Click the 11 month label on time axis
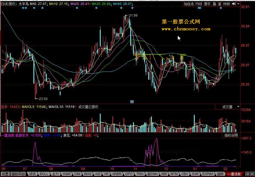 tap(136, 169)
